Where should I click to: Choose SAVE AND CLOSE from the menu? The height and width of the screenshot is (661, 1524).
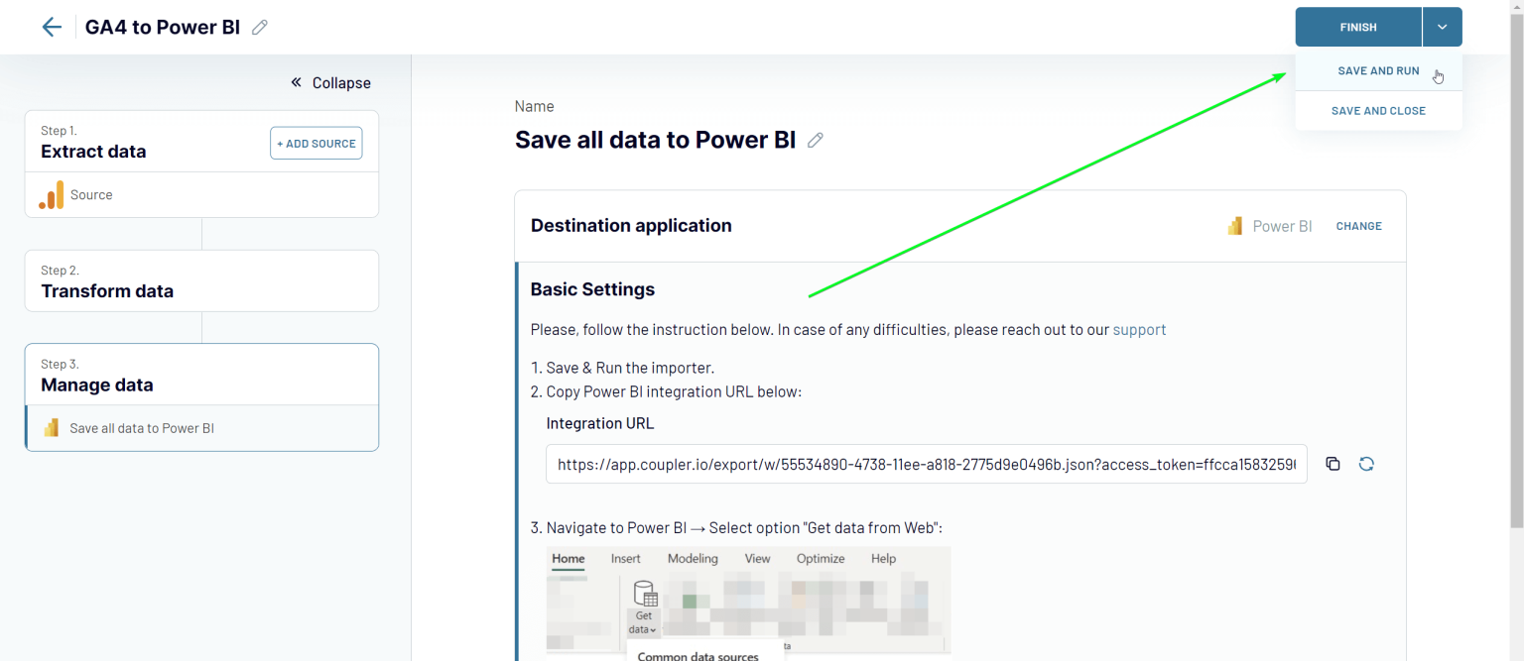1378,110
